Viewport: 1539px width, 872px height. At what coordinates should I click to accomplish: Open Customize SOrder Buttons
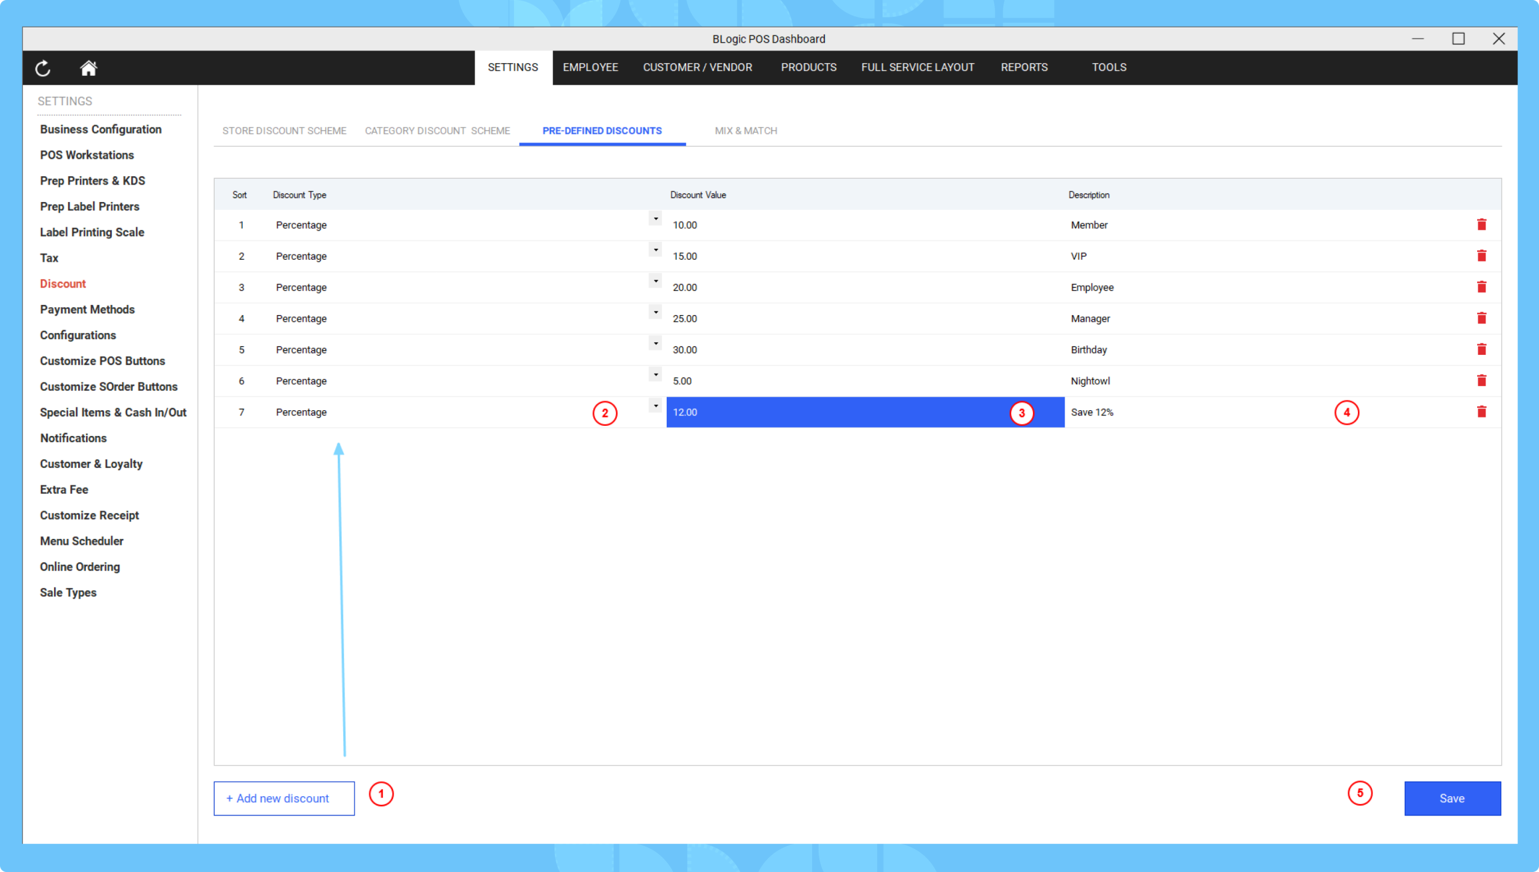pos(108,387)
